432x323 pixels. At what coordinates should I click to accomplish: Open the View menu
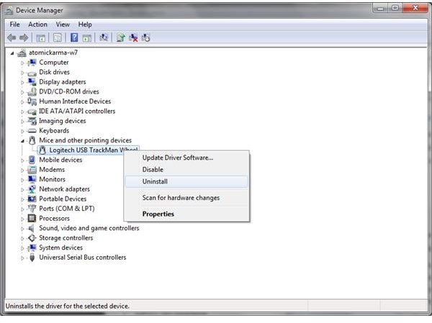point(63,24)
